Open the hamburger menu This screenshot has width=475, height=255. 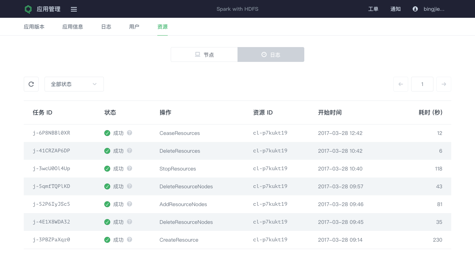coord(74,9)
